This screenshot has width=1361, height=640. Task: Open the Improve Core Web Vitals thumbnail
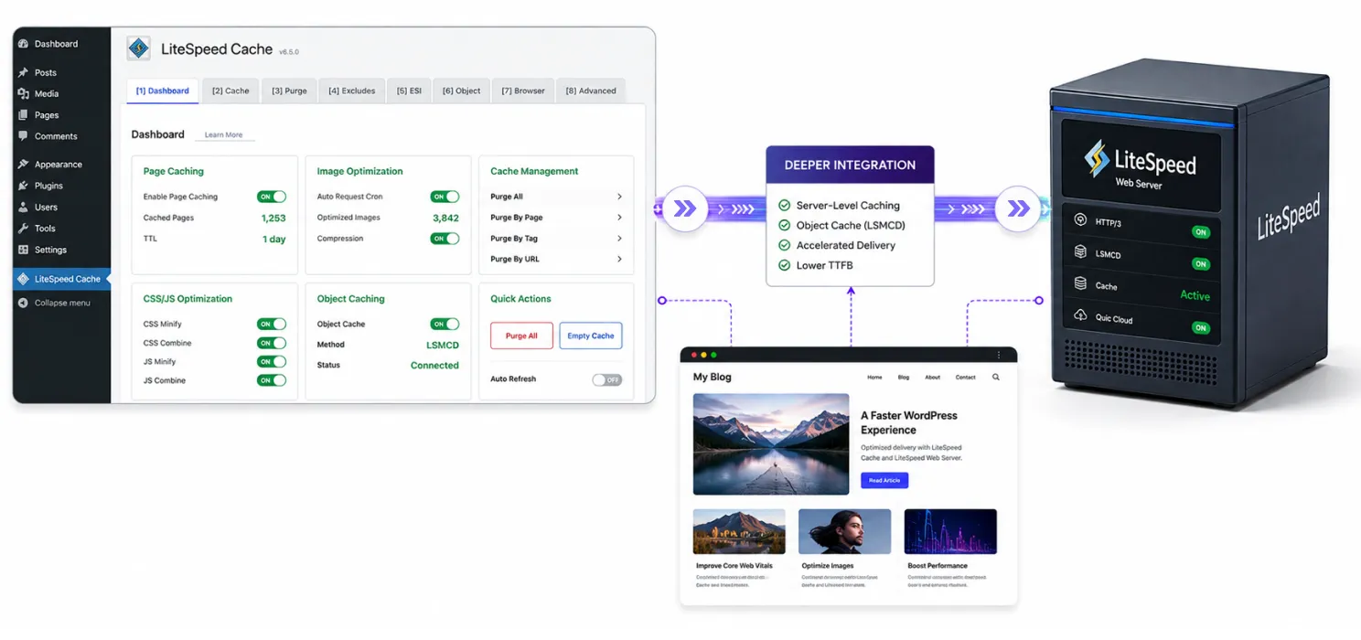coord(739,532)
